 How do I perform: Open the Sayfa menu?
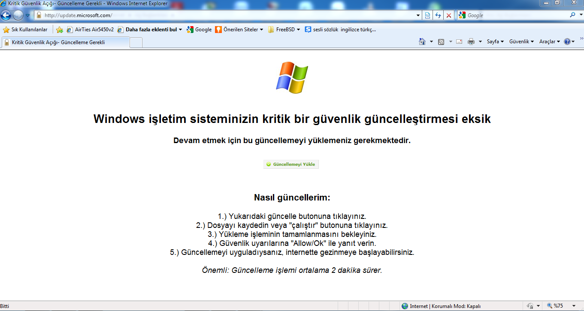495,42
